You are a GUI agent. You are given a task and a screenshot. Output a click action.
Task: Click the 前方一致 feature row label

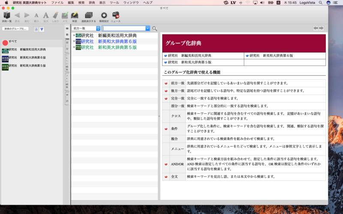pos(178,83)
